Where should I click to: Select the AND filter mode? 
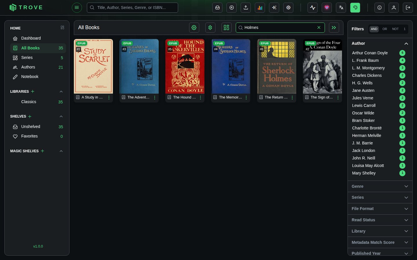(x=374, y=29)
